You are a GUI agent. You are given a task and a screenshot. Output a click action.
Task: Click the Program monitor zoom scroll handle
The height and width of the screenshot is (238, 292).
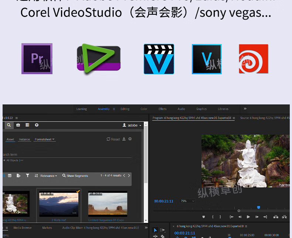click(x=239, y=211)
